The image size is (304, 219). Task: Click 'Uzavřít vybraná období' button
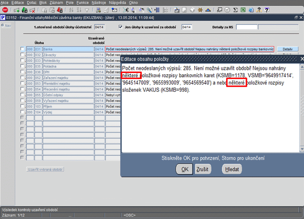coord(45,169)
